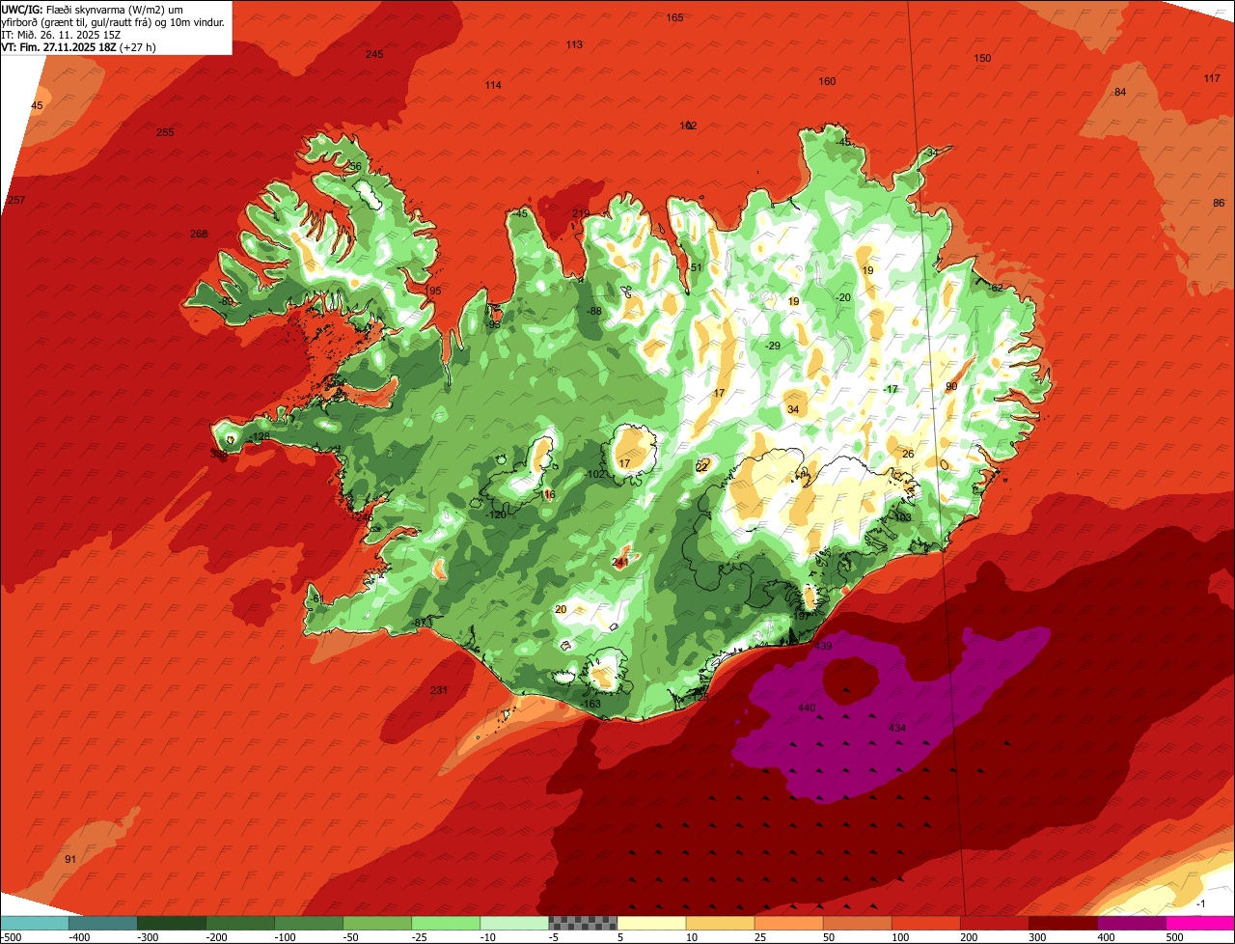Click the map value "439"
The image size is (1235, 944).
coord(823,646)
